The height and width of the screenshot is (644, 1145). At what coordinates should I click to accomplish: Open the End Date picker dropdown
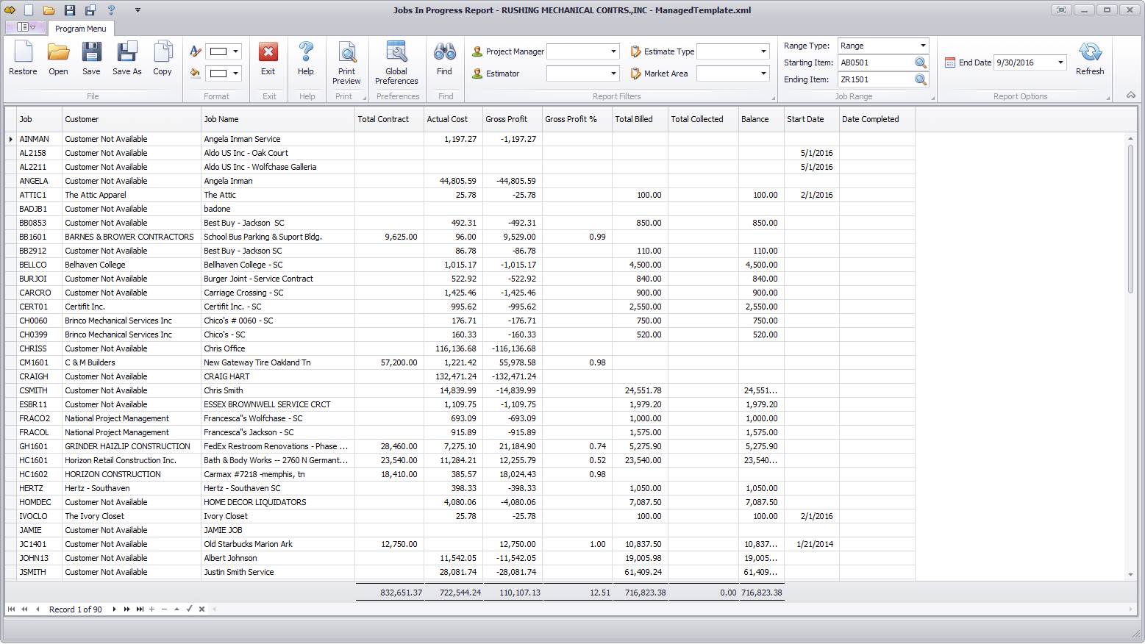1060,62
